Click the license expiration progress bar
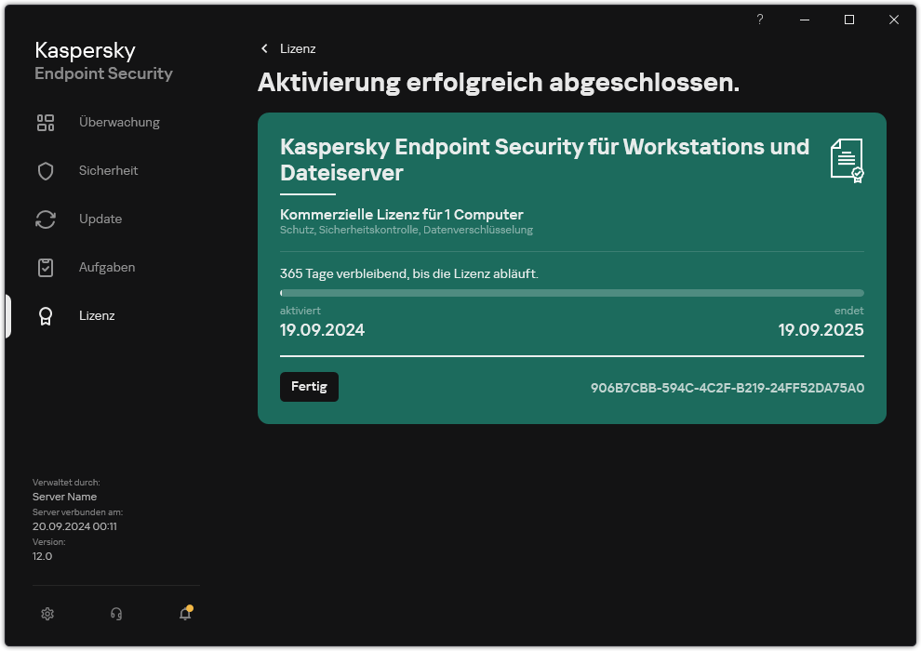The width and height of the screenshot is (921, 651). click(x=571, y=292)
